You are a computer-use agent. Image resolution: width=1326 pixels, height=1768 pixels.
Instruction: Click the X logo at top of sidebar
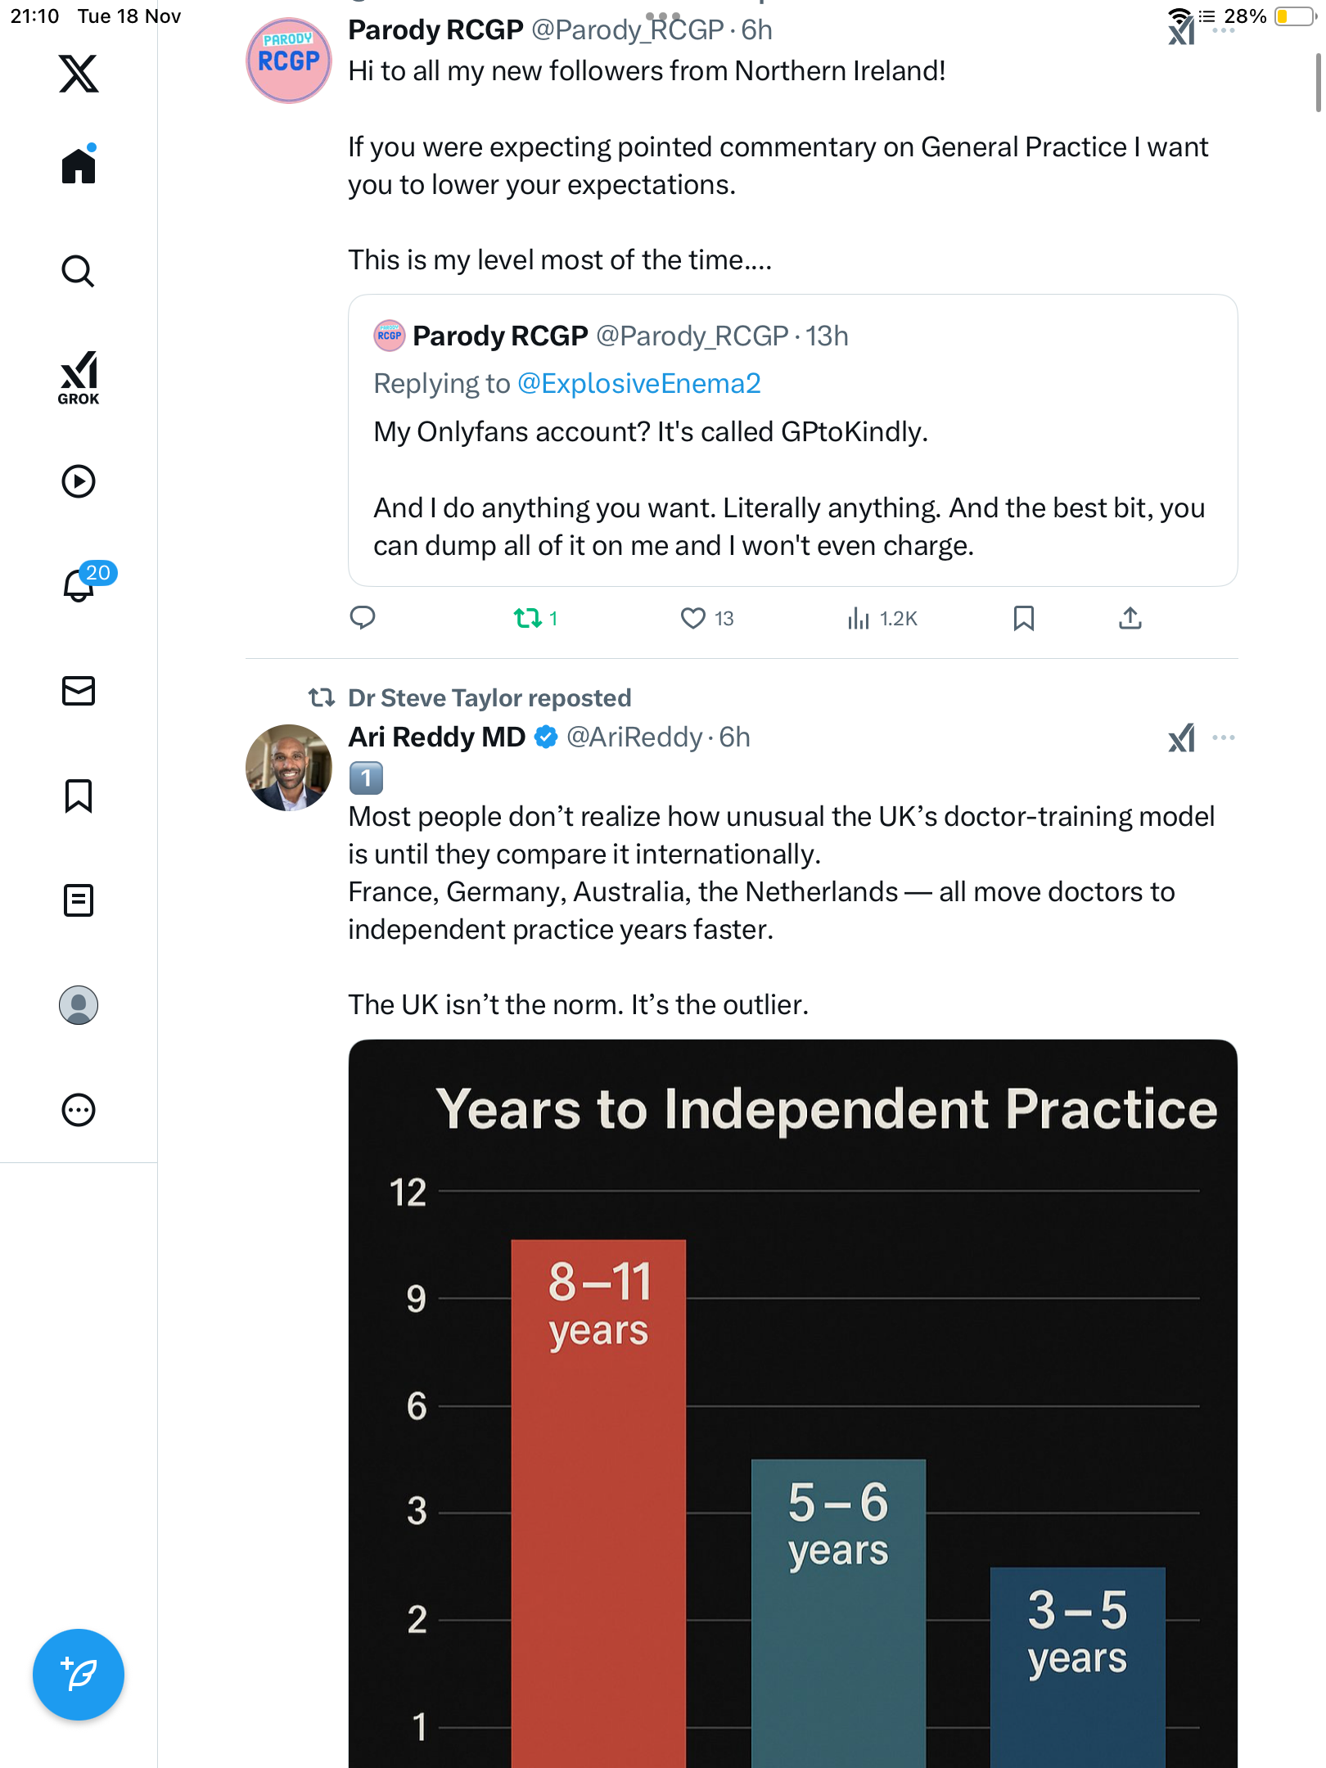79,74
